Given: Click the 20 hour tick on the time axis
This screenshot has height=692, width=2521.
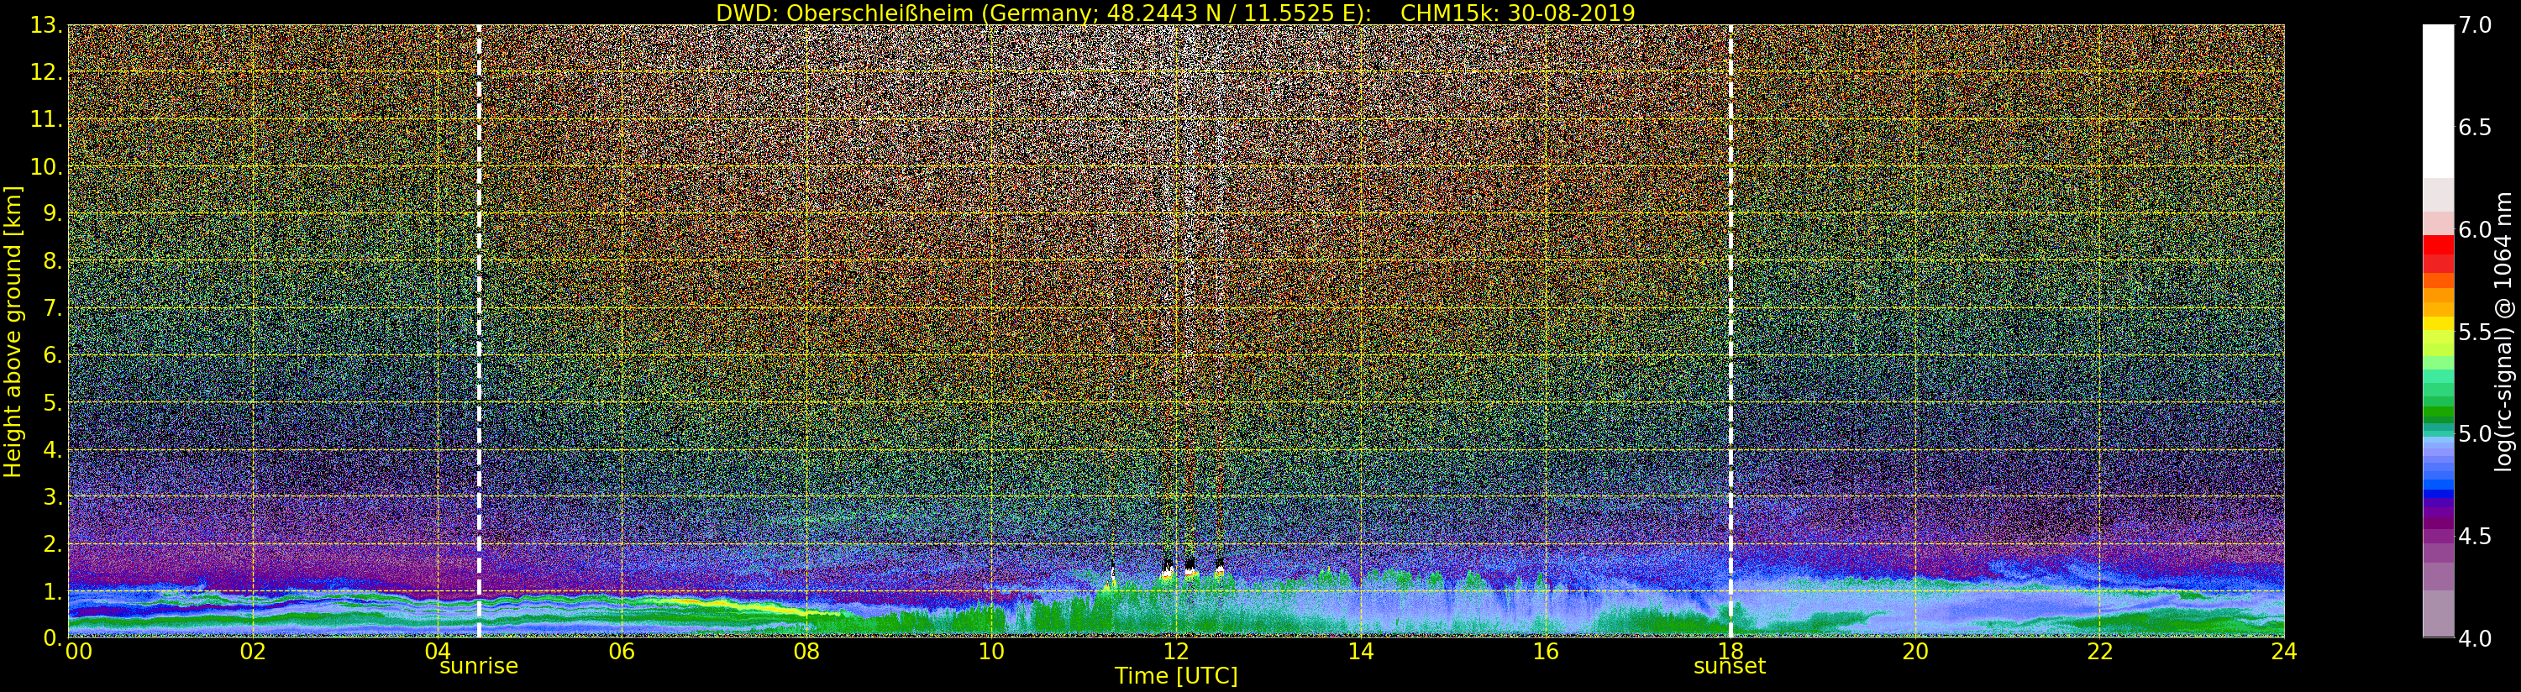Looking at the screenshot, I should (1914, 652).
